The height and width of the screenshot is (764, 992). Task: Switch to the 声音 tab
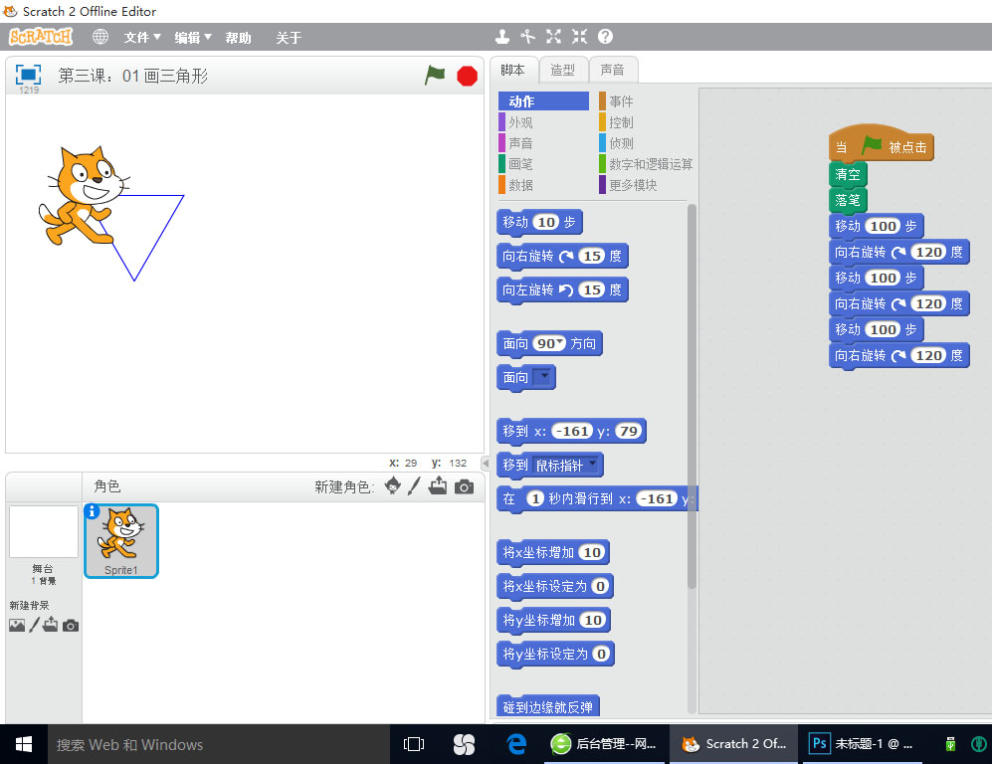(612, 70)
